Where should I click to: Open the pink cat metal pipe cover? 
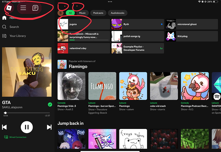[102, 139]
